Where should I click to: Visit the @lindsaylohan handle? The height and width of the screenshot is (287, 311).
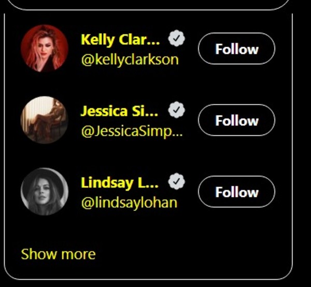coord(129,203)
